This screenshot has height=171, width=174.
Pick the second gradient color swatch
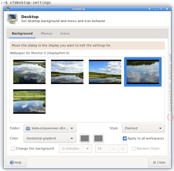point(98,138)
